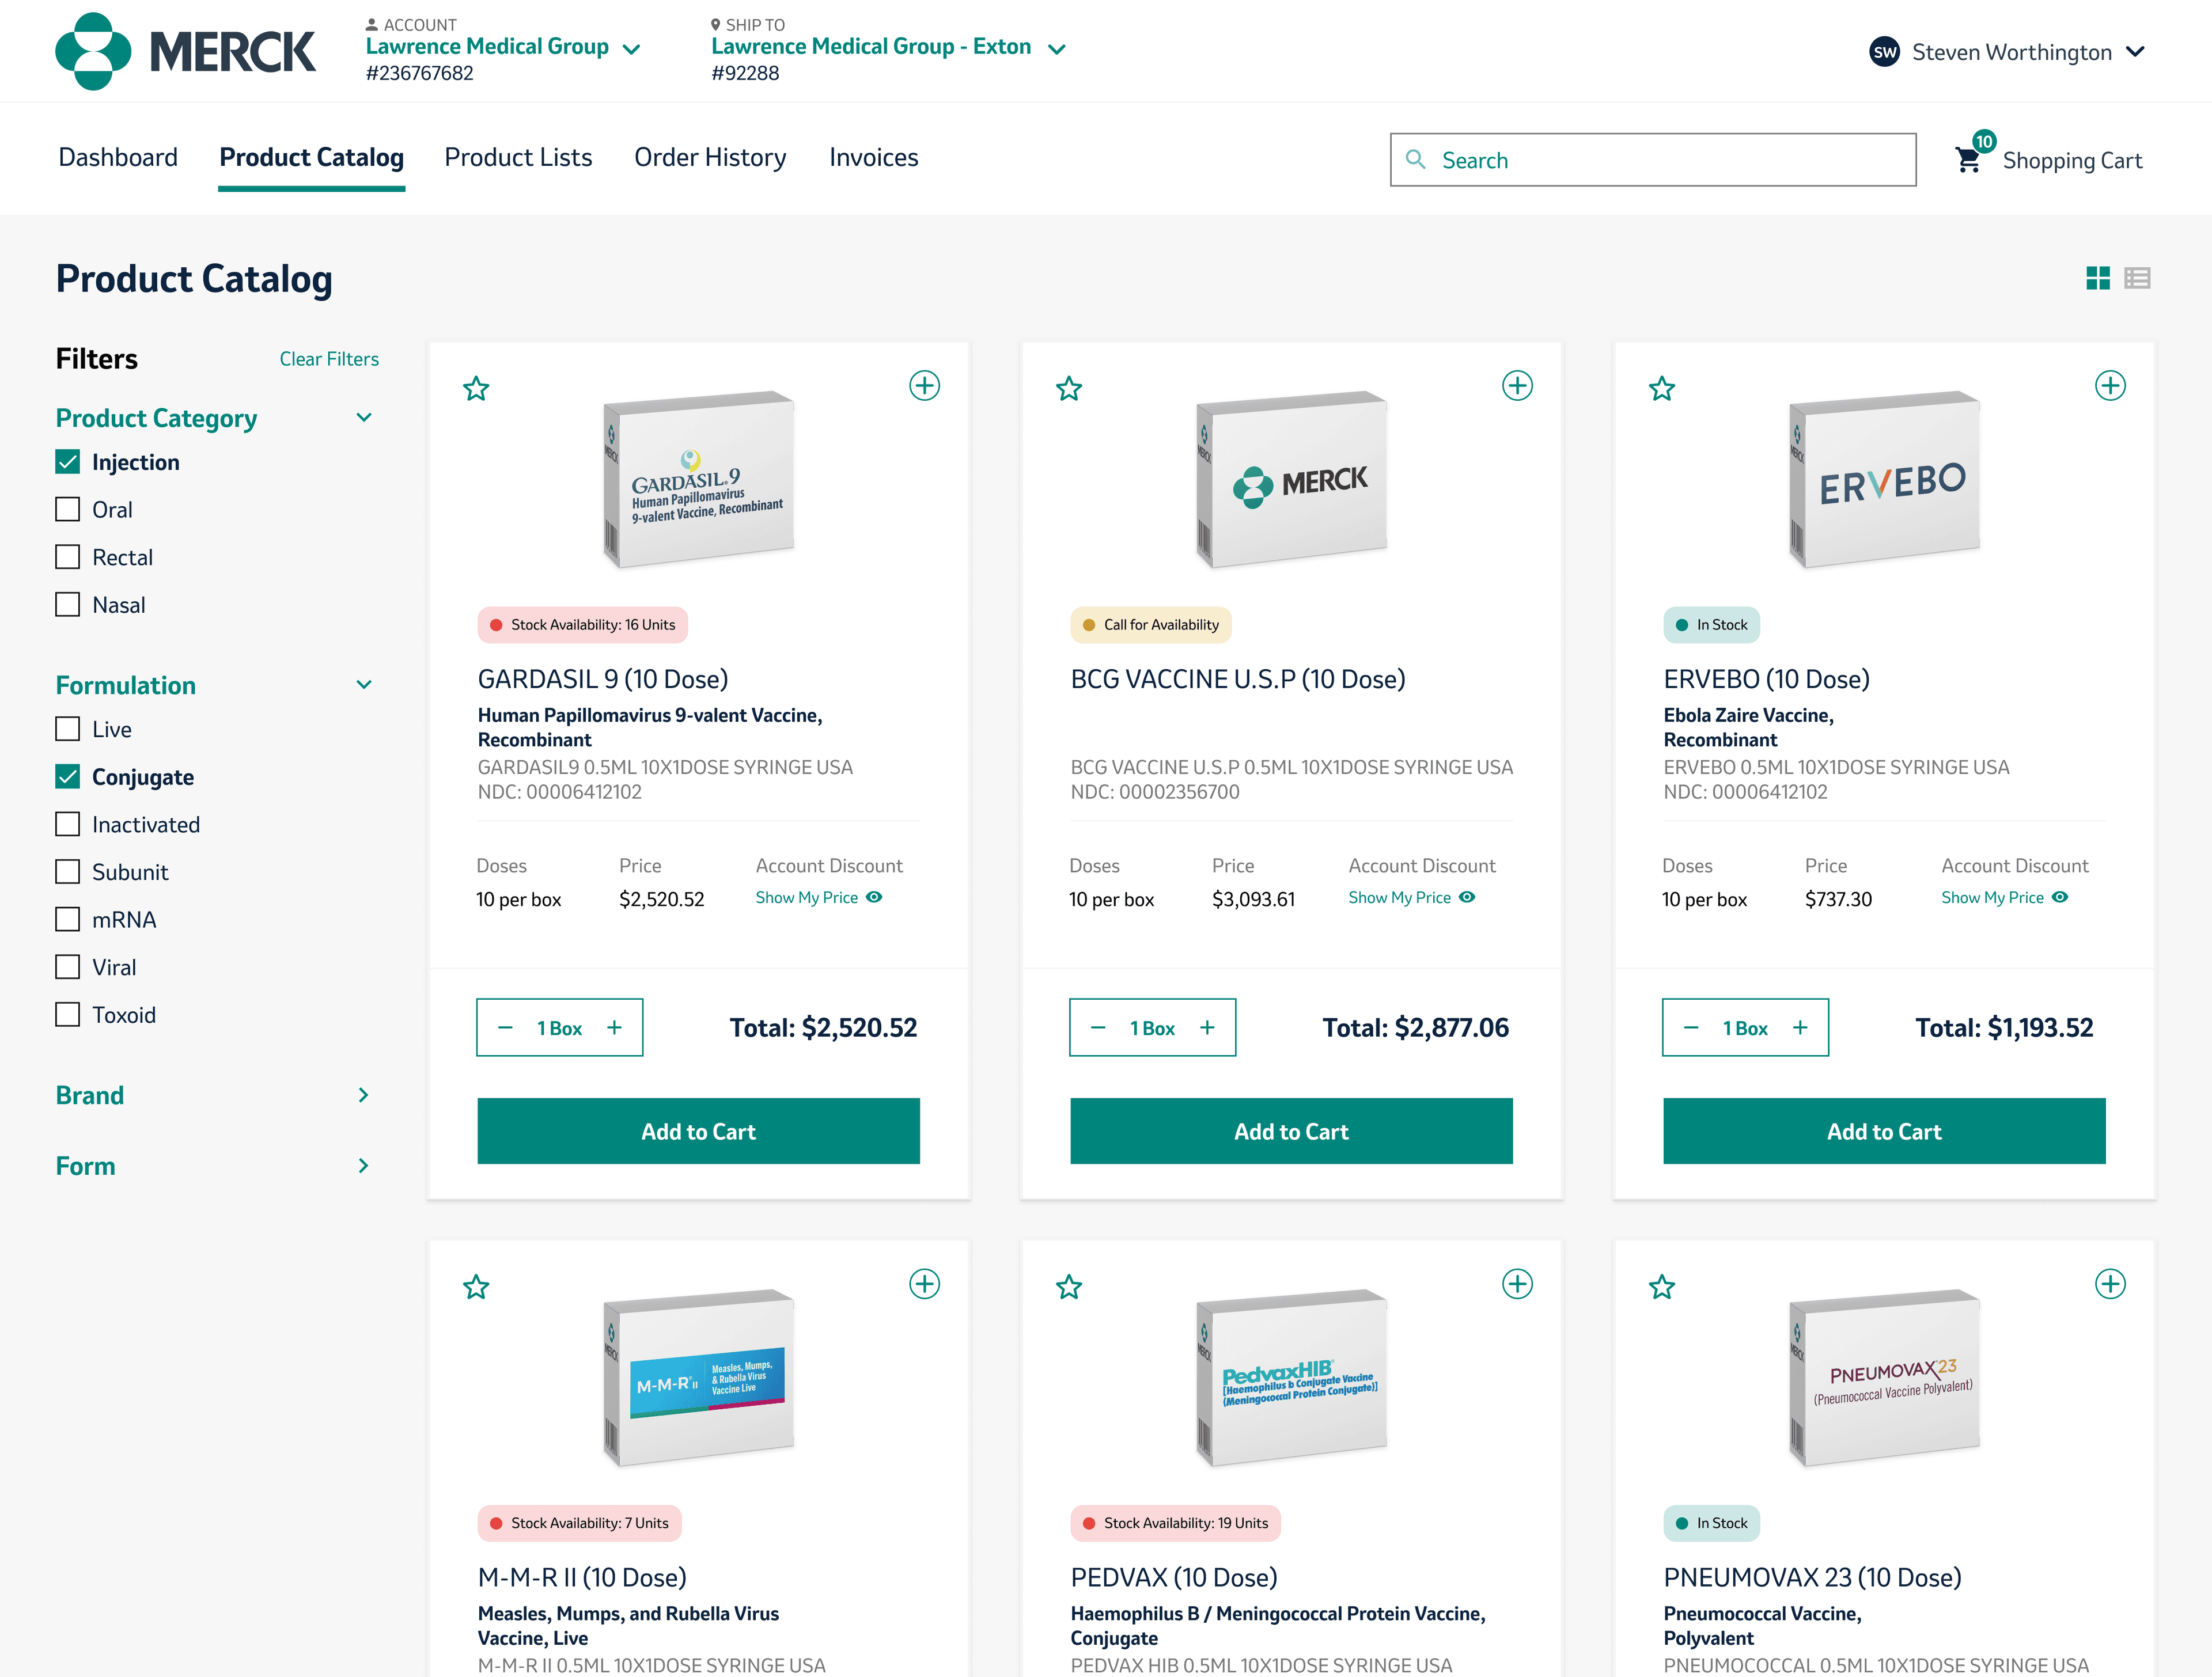Uncheck the Injection category filter
Image resolution: width=2212 pixels, height=1677 pixels.
[67, 462]
